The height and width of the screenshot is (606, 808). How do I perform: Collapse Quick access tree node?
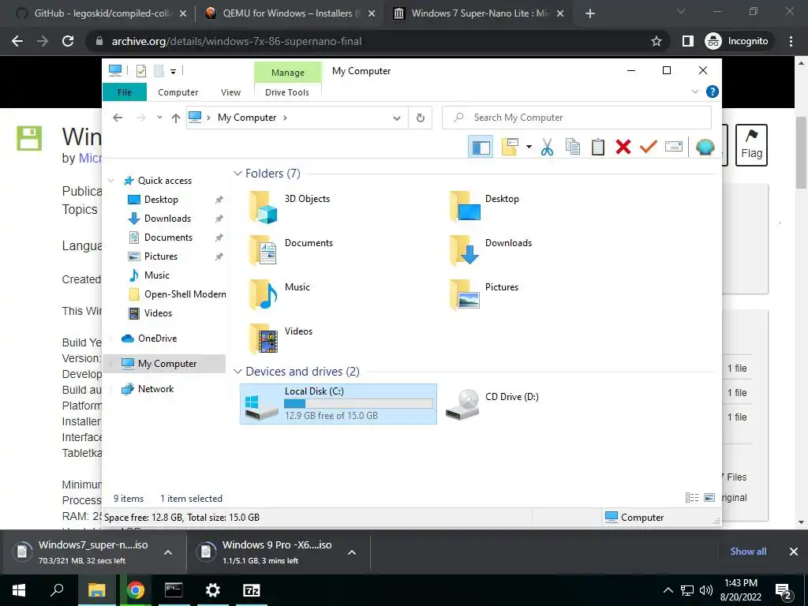tap(110, 181)
